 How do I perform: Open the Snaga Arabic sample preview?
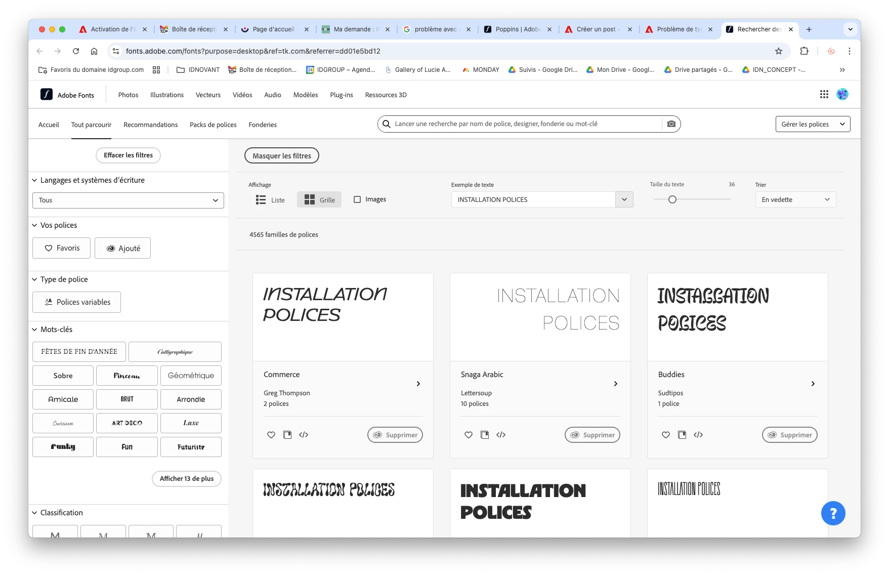pos(540,317)
